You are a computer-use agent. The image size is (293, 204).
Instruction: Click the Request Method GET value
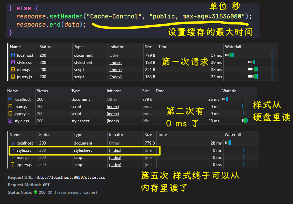click(x=46, y=185)
